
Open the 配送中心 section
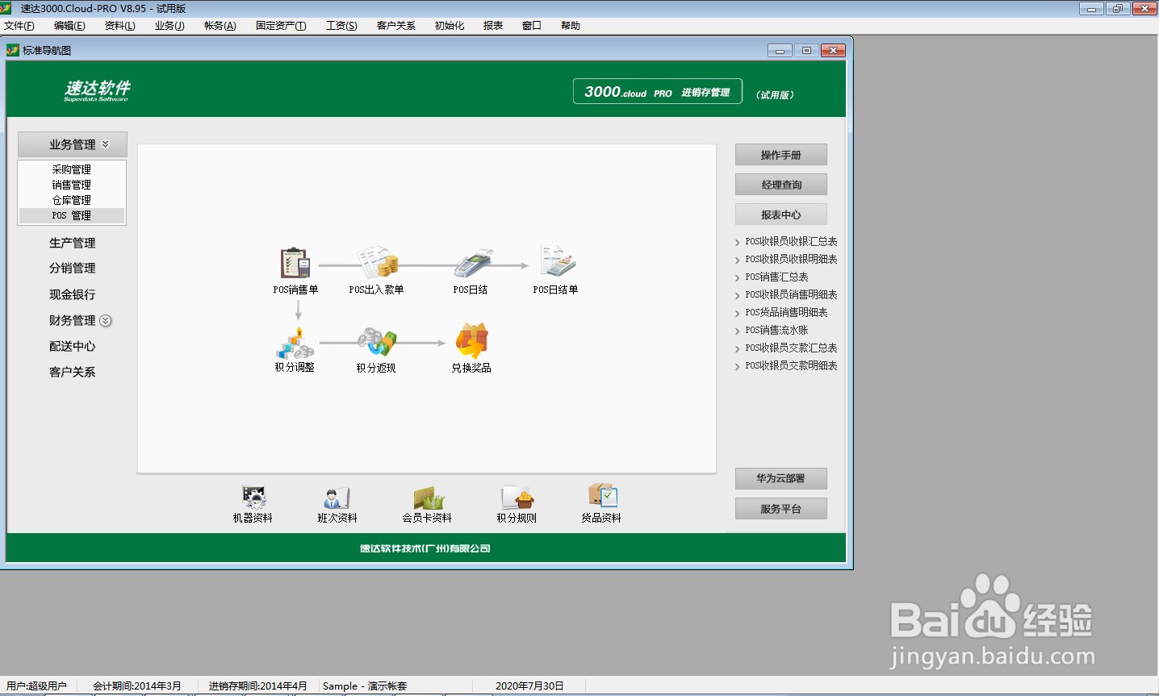click(x=72, y=346)
